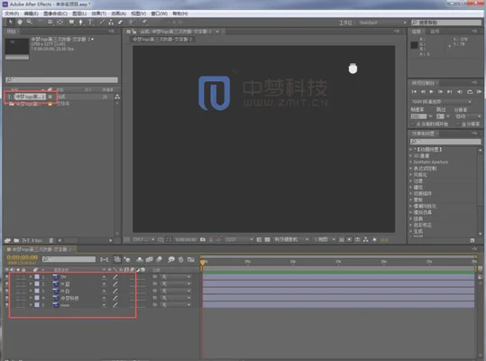
Task: Toggle audio mute in preview panel
Action: (x=460, y=92)
